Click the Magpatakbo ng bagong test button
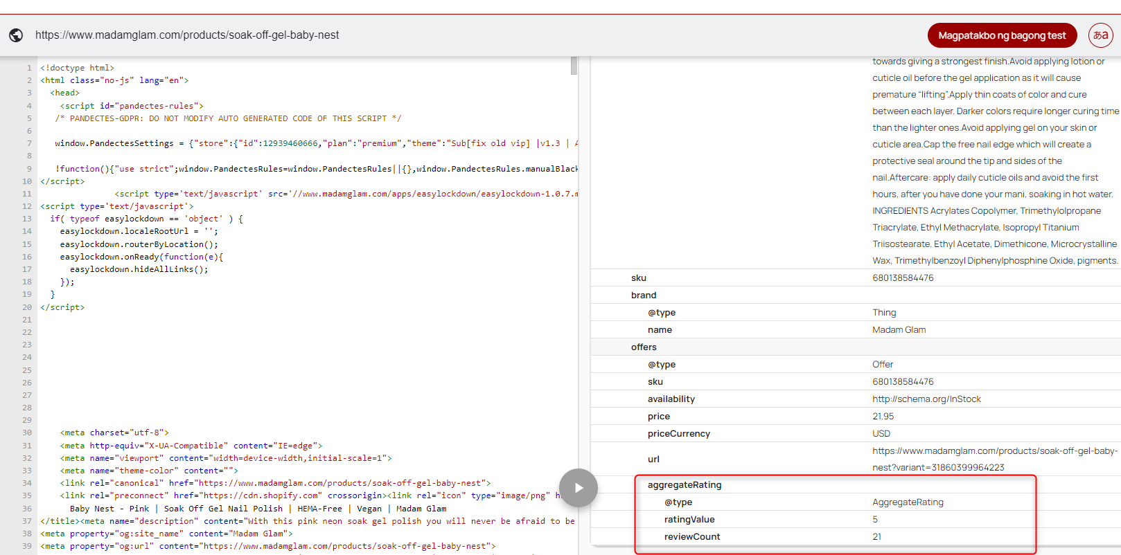This screenshot has width=1121, height=555. [x=1002, y=35]
